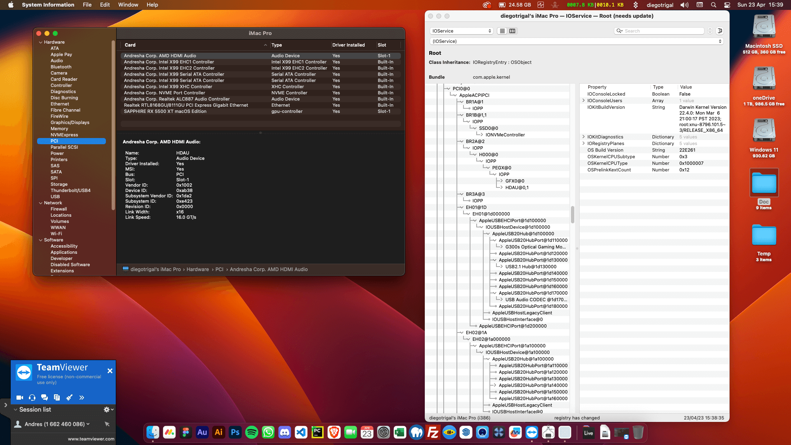Open the Window menu

(x=128, y=5)
